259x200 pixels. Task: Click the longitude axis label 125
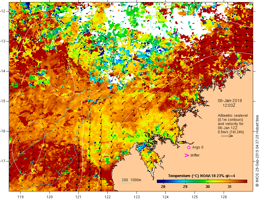click(195, 197)
